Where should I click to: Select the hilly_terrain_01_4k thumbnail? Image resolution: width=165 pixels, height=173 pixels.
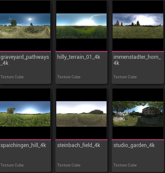(x=81, y=26)
